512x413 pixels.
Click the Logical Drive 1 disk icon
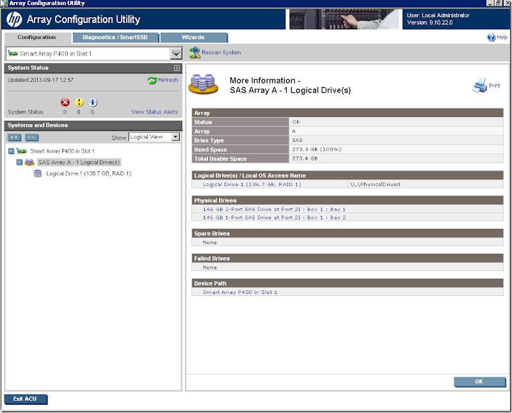click(37, 173)
